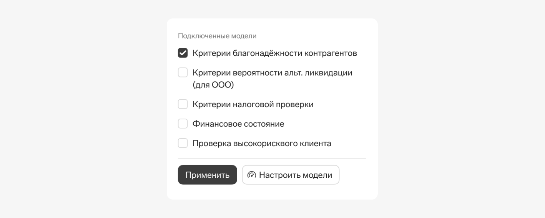Click the Финансовое состояние label text
Viewport: 545px width, 218px height.
(238, 124)
